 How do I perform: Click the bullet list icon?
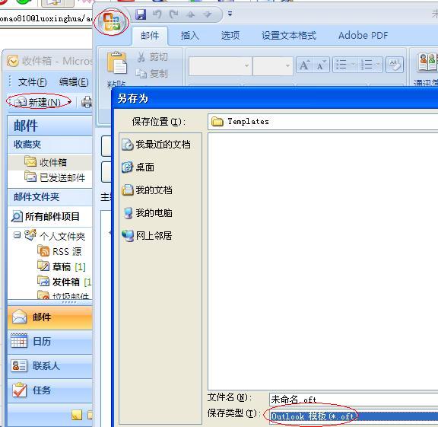pos(341,65)
